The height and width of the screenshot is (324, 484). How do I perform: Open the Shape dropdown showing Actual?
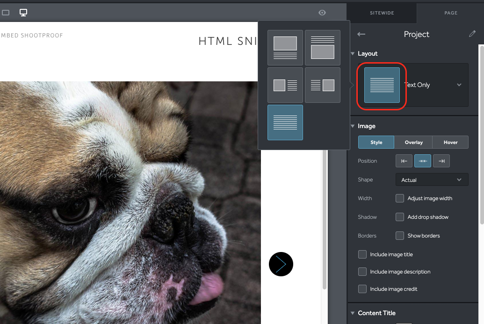[x=432, y=180]
